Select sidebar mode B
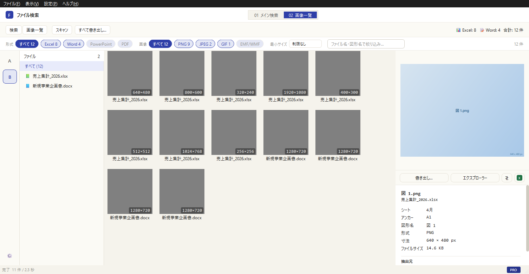 click(10, 77)
